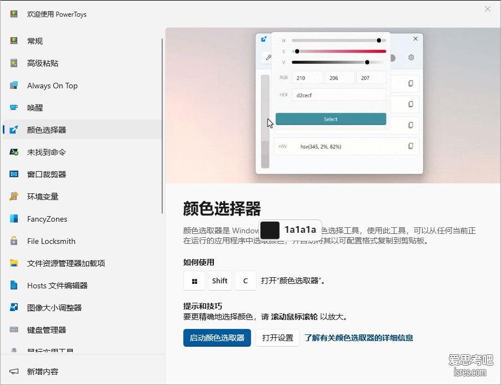This screenshot has height=385, width=501.
Task: Click the 新增内容 megaphone icon
Action: [14, 371]
